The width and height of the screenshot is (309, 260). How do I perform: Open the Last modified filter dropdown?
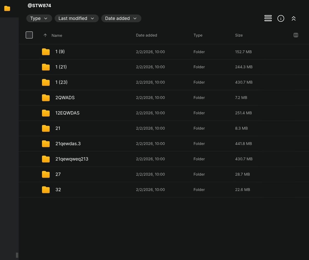77,18
